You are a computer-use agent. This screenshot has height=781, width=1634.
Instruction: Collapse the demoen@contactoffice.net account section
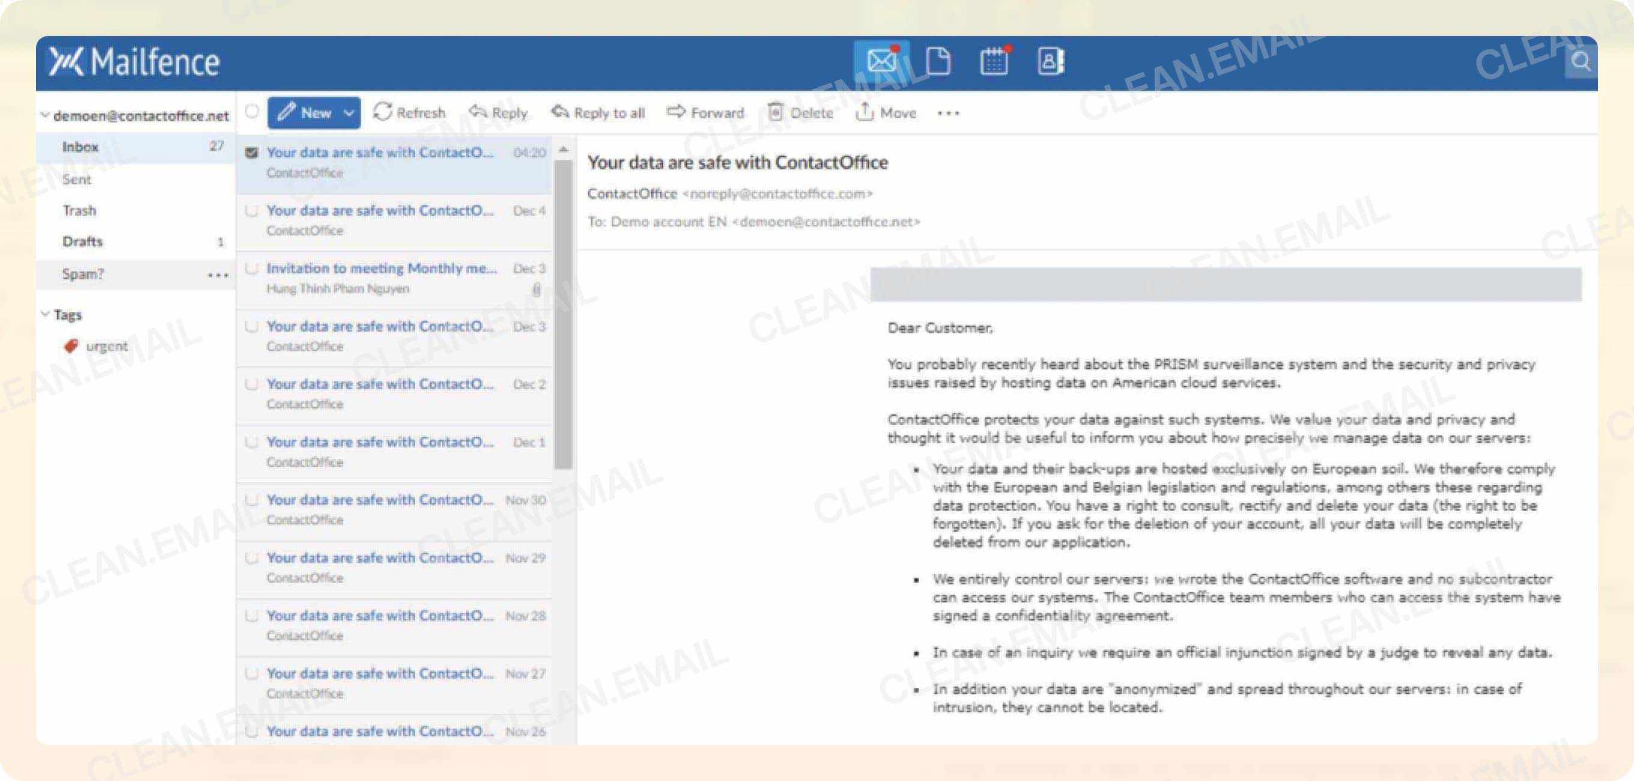tap(44, 115)
